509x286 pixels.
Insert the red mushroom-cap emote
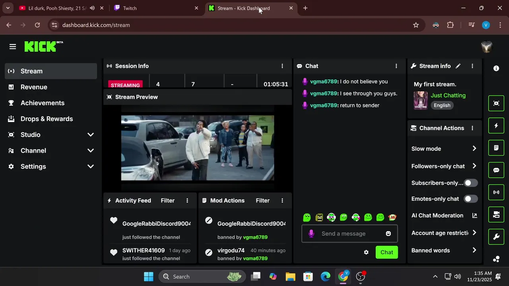click(x=392, y=217)
